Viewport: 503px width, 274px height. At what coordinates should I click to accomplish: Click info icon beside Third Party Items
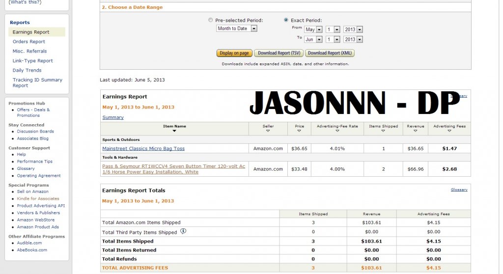click(183, 231)
